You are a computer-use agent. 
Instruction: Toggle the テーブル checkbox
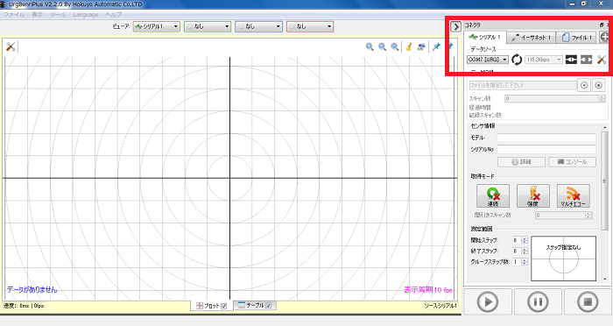coord(268,306)
